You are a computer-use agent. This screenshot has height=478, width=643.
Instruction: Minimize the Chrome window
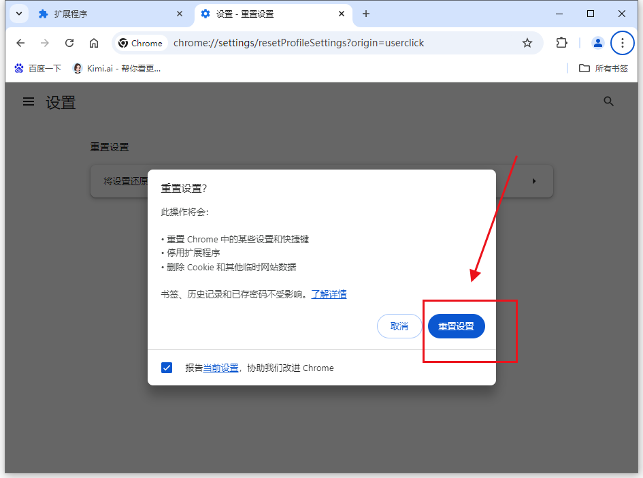click(559, 14)
